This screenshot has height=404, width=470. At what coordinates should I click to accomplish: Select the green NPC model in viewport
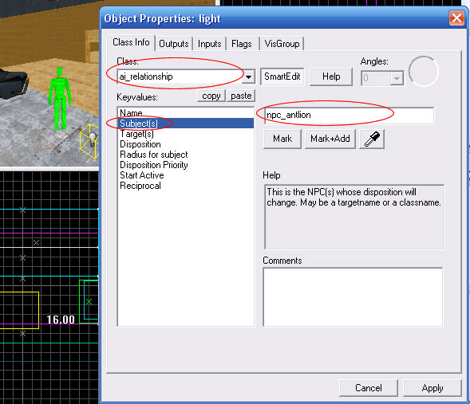tap(60, 99)
